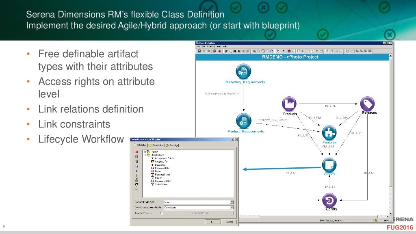The image size is (416, 234).
Task: Click the help question-mark button in Stories dialog
Action: [233, 139]
